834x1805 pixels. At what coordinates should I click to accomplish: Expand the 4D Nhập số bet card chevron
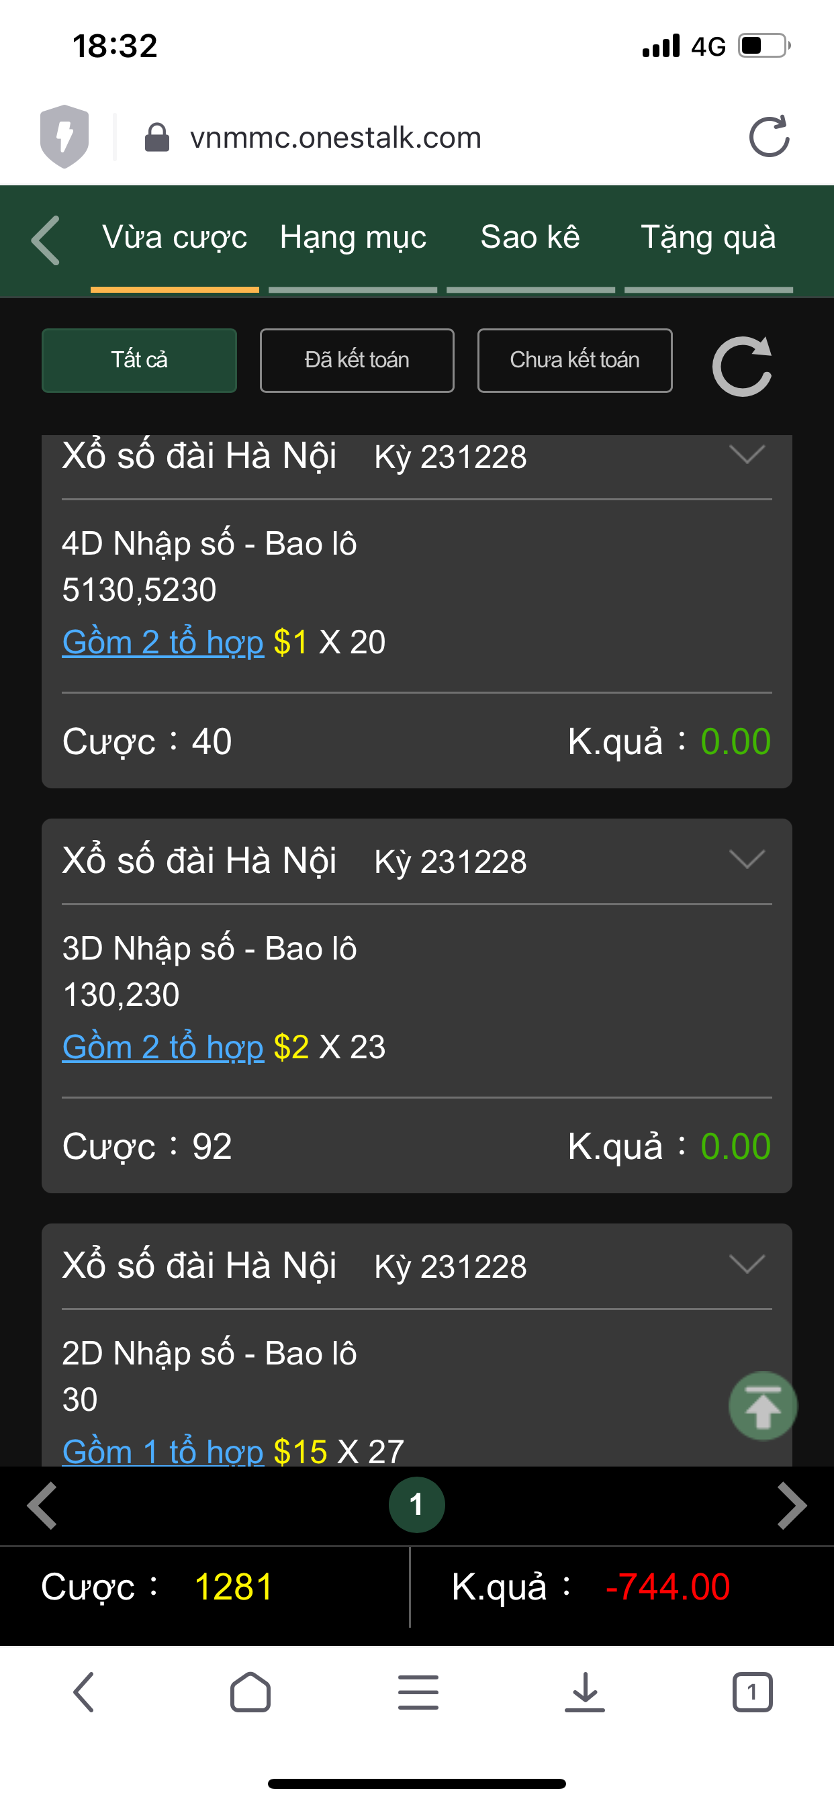(747, 454)
